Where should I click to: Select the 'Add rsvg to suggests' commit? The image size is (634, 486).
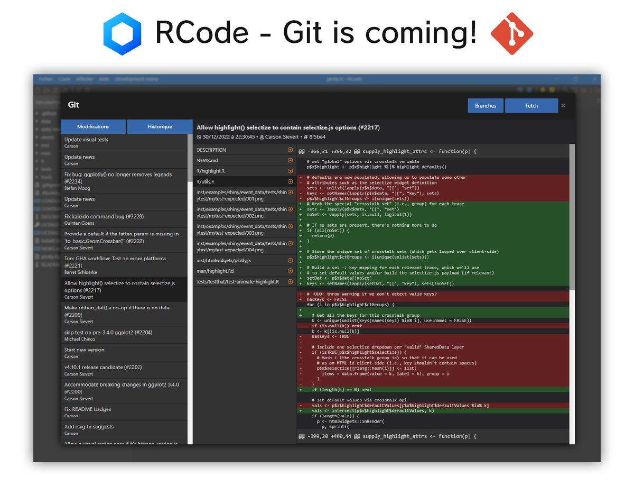pos(124,429)
